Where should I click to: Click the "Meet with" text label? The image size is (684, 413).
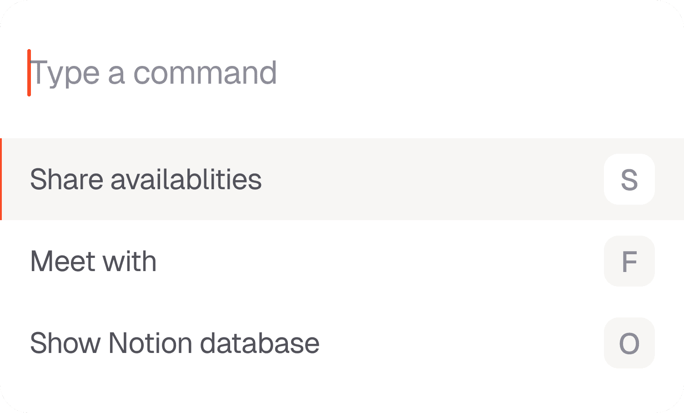tap(93, 261)
